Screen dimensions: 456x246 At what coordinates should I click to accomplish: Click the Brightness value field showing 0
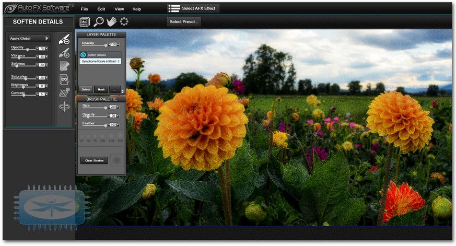tap(42, 86)
